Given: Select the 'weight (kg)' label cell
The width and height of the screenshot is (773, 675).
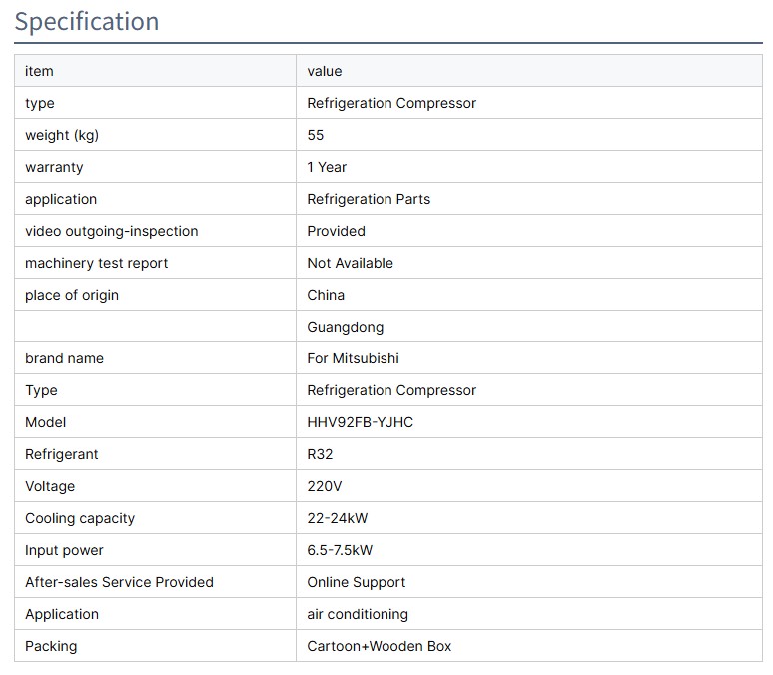Looking at the screenshot, I should [x=62, y=135].
